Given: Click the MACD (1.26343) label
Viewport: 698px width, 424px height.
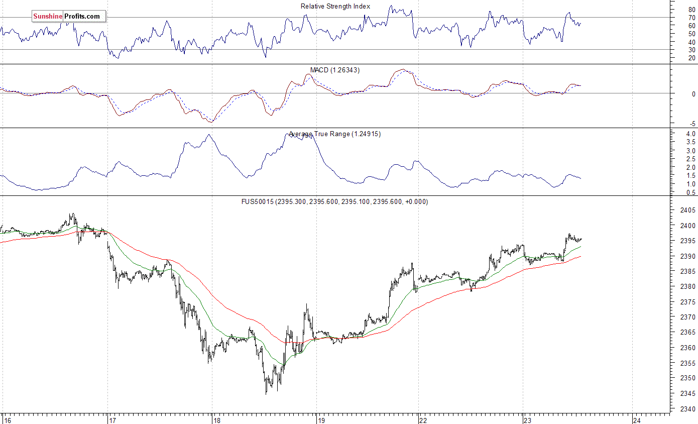Looking at the screenshot, I should (335, 70).
